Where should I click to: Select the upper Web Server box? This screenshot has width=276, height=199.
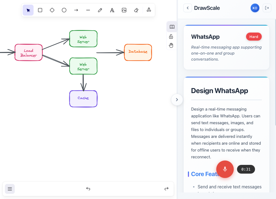click(83, 39)
